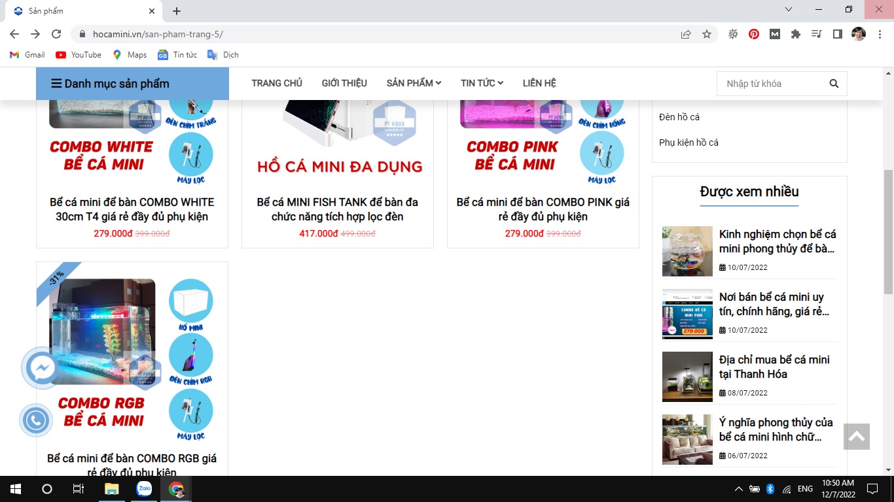
Task: Open COMBO RGB product title
Action: click(x=132, y=465)
